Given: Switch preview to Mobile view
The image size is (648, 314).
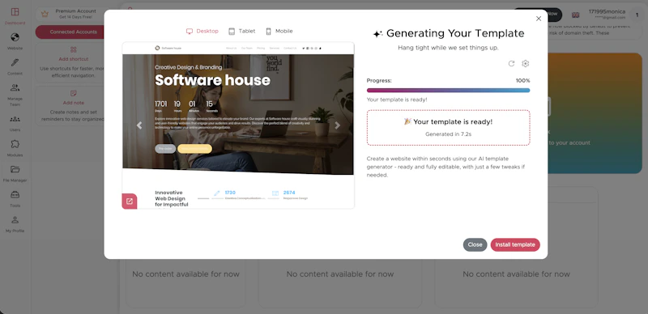Looking at the screenshot, I should pyautogui.click(x=279, y=32).
